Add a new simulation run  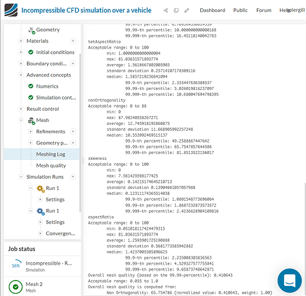coord(73,176)
